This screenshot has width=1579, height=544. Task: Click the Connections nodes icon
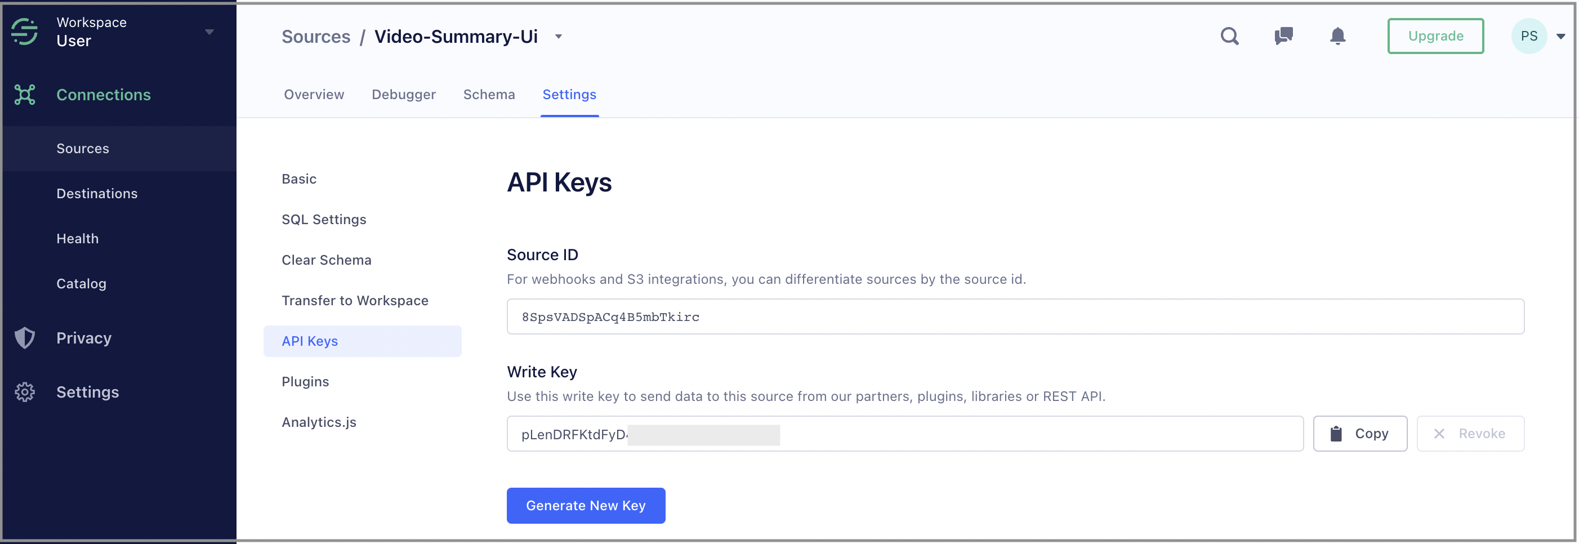(25, 95)
